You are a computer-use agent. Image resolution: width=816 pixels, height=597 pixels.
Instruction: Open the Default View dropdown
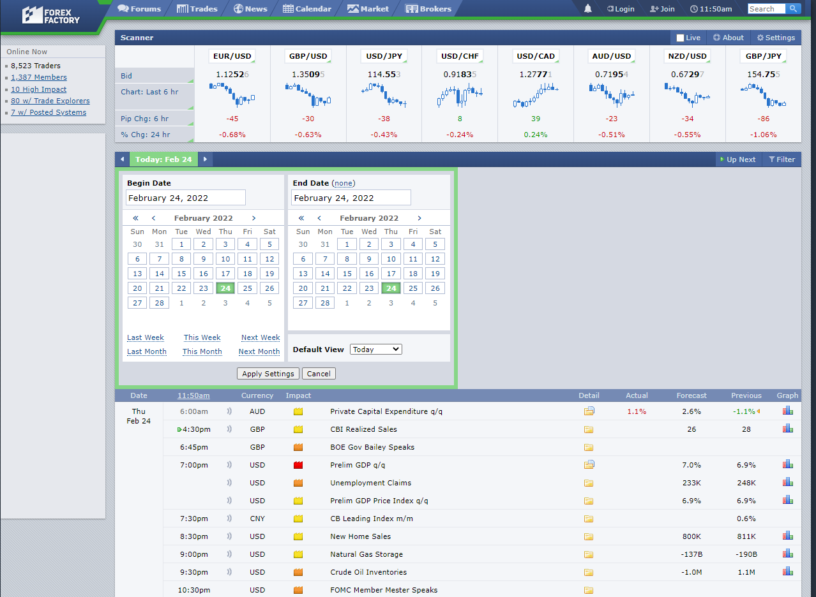tap(376, 350)
